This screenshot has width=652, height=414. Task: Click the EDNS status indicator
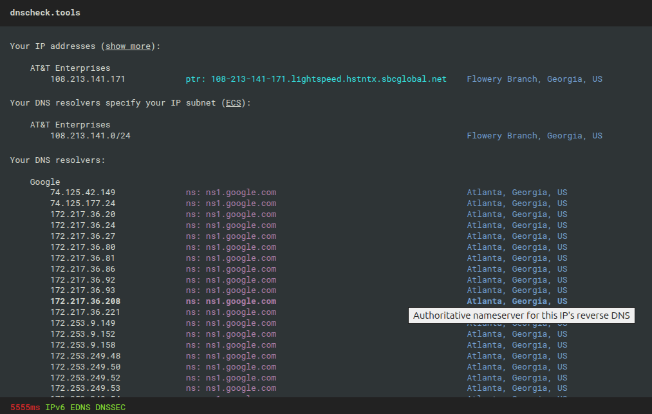80,408
